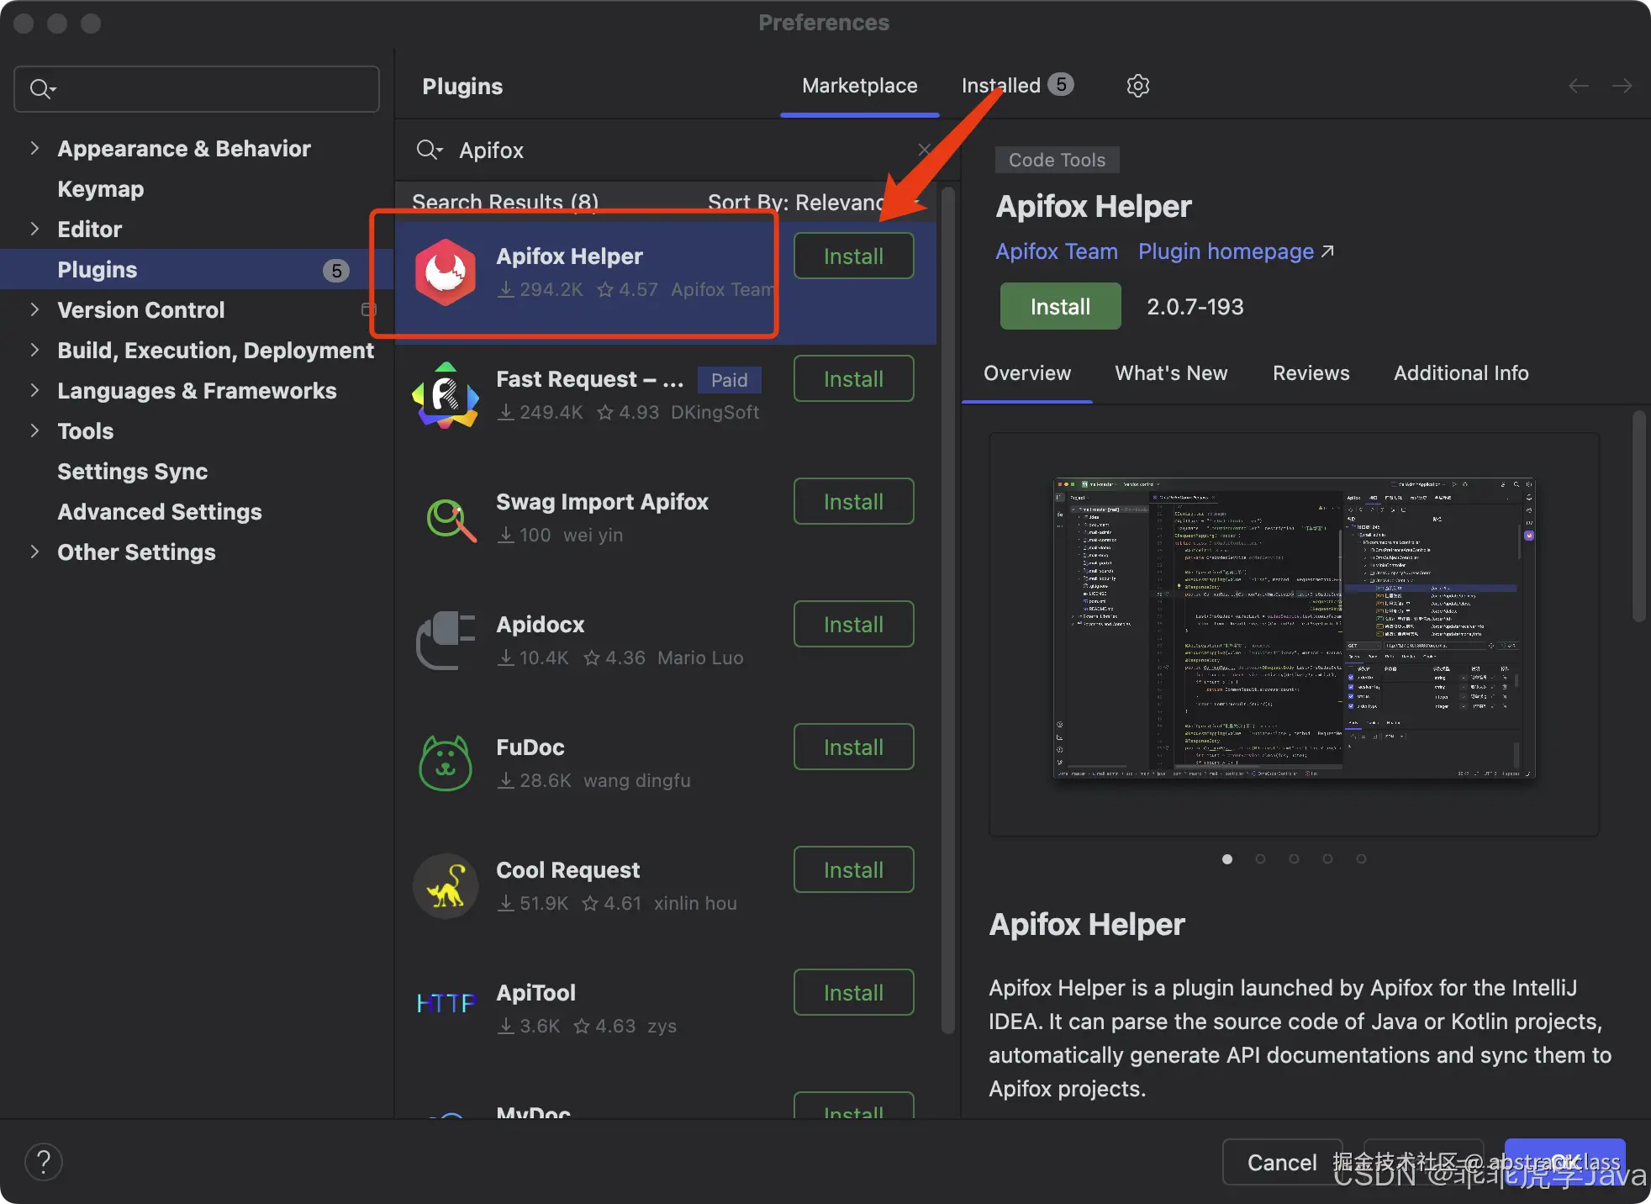Screen dimensions: 1651x1204
Task: Click the ApiTool HTTP icon
Action: click(x=446, y=1003)
